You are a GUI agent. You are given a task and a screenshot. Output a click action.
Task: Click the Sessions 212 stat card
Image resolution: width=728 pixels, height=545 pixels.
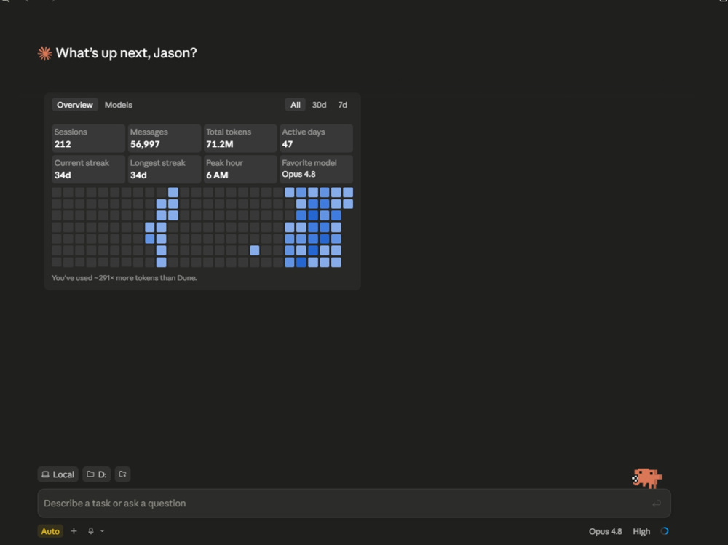click(88, 138)
